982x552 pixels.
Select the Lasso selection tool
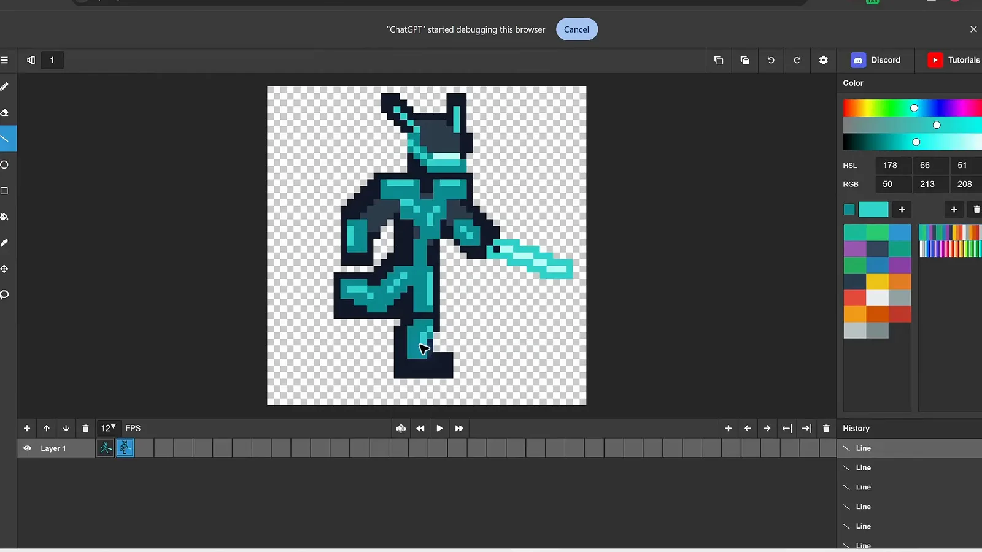pyautogui.click(x=5, y=295)
